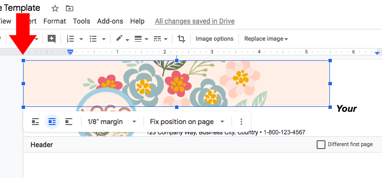Click the bold 'Your' heading text
Screen dimensions: 382x178
pyautogui.click(x=347, y=108)
